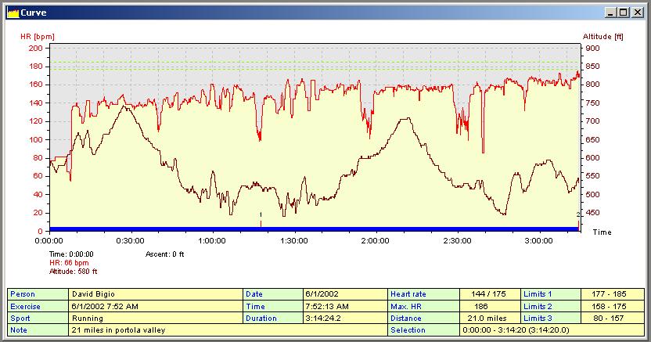
Task: Click the Altitude [ft] axis label
Action: [x=602, y=37]
